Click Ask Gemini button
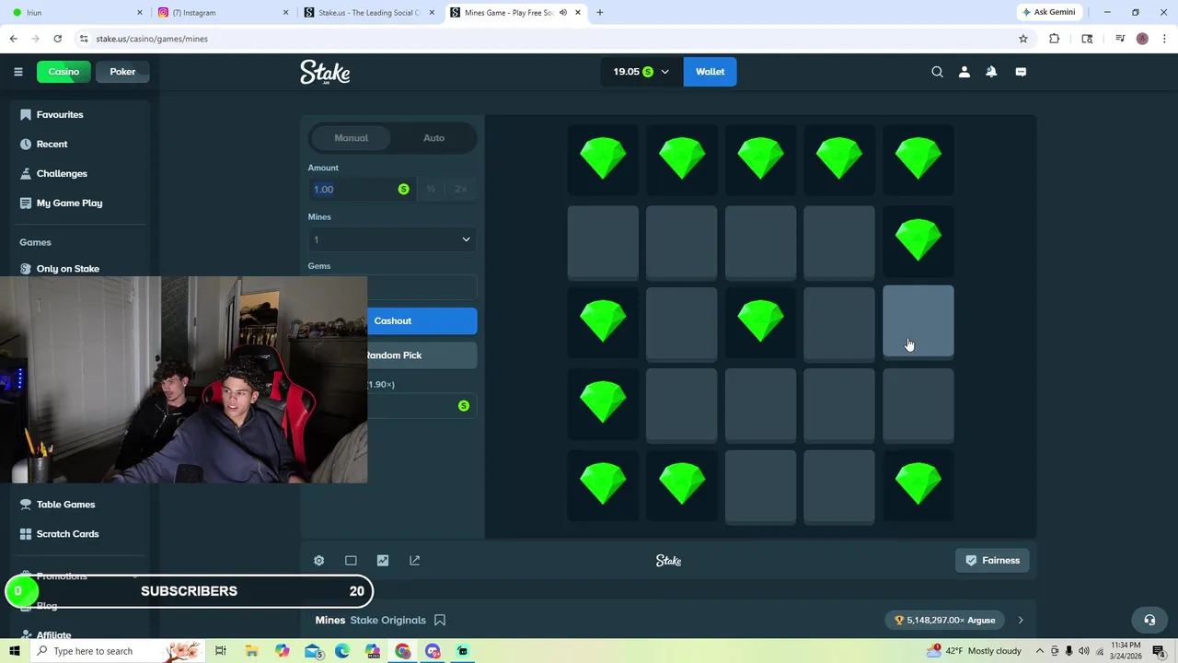This screenshot has width=1178, height=663. (1047, 13)
